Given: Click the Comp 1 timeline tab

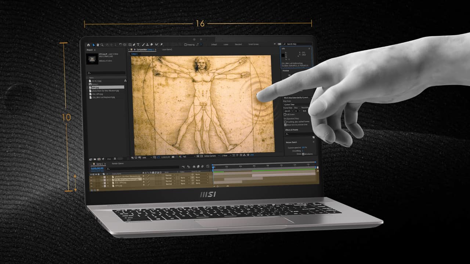Looking at the screenshot, I should pos(100,164).
